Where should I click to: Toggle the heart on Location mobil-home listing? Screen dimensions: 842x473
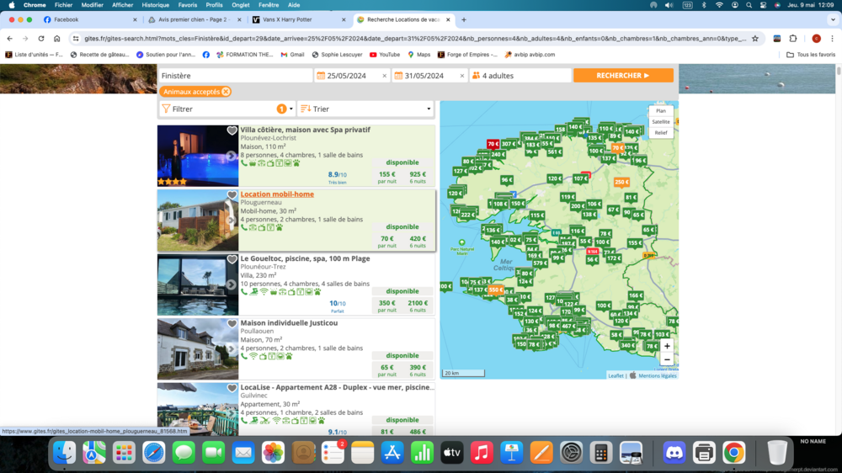pos(232,195)
